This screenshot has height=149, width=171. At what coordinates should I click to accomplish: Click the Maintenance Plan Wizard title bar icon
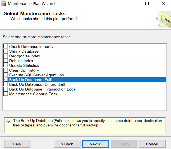tap(4, 4)
